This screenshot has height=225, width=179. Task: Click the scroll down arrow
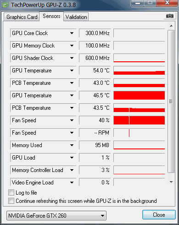[x=171, y=182]
